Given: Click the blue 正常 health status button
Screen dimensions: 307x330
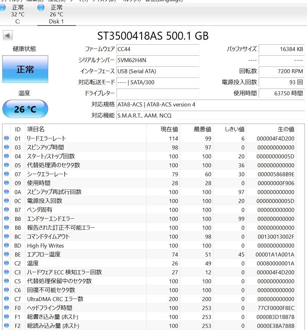Looking at the screenshot, I should click(x=25, y=69).
